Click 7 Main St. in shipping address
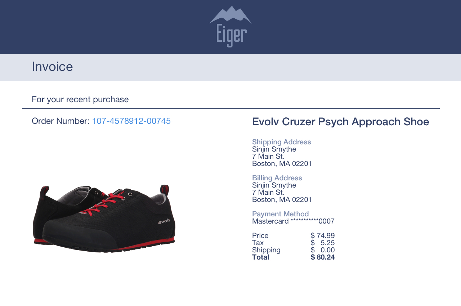 [x=268, y=156]
